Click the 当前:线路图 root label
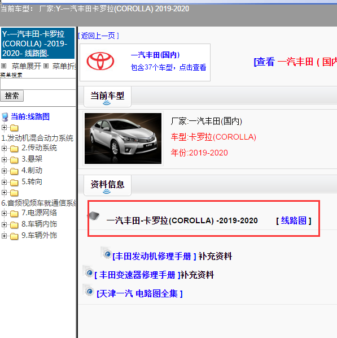Image resolution: width=337 pixels, height=338 pixels. [30, 116]
